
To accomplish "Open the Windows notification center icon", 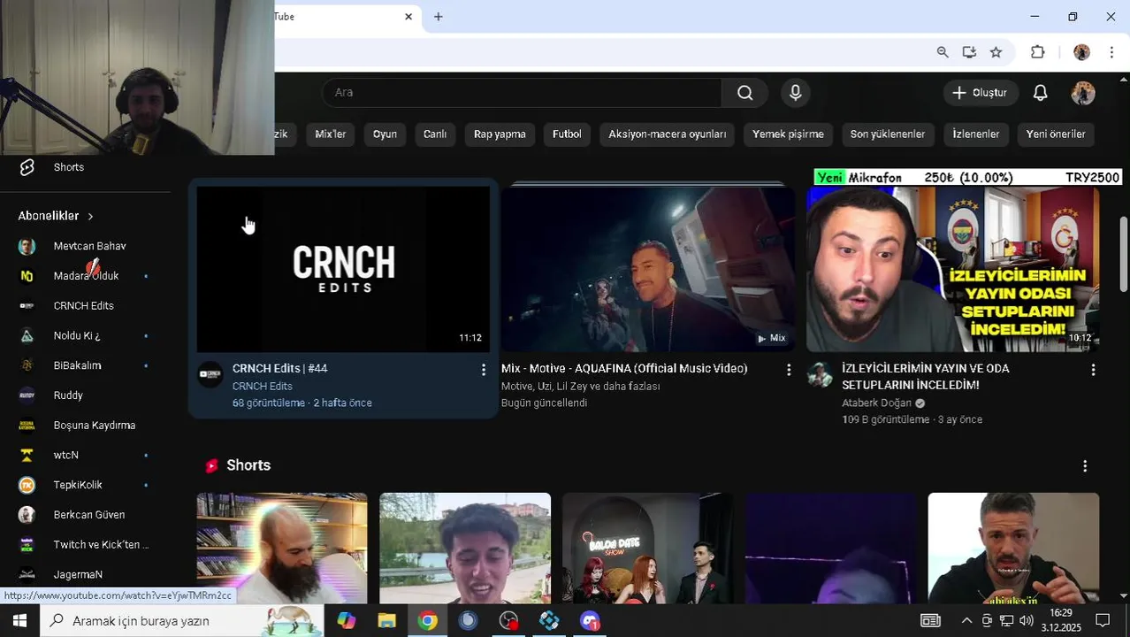I will 1103,621.
